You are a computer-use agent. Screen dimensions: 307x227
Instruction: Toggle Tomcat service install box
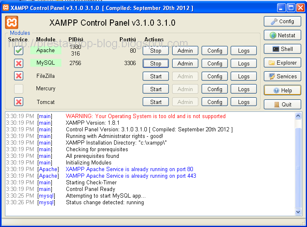coord(19,101)
